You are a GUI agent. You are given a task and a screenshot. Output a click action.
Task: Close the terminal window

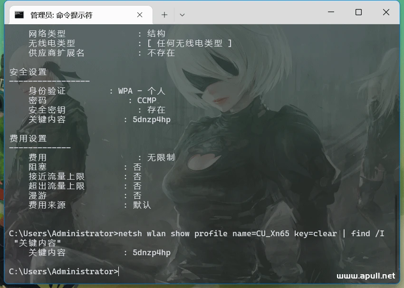[x=386, y=12]
